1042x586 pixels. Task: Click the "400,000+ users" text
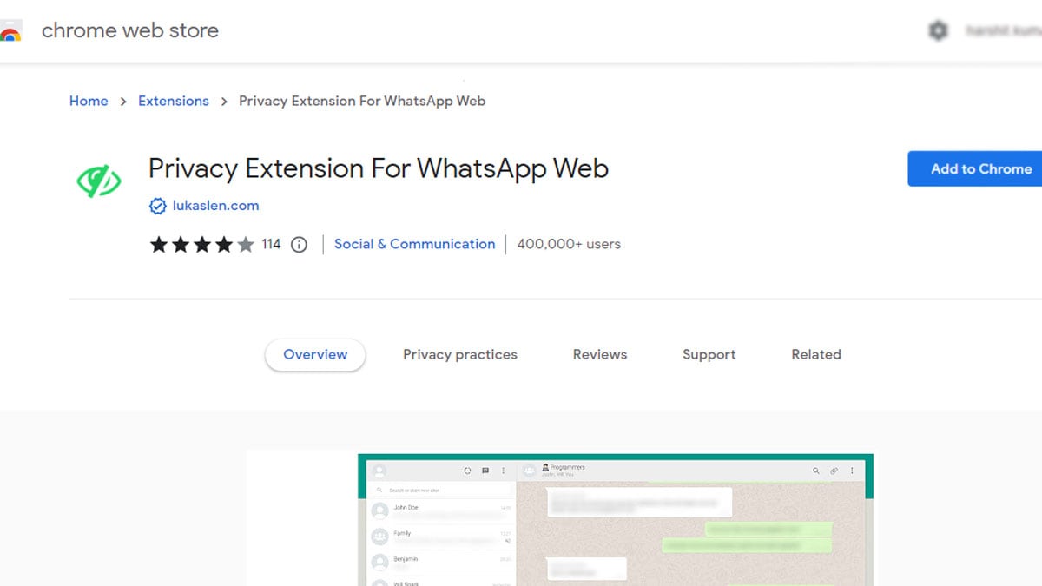tap(569, 244)
